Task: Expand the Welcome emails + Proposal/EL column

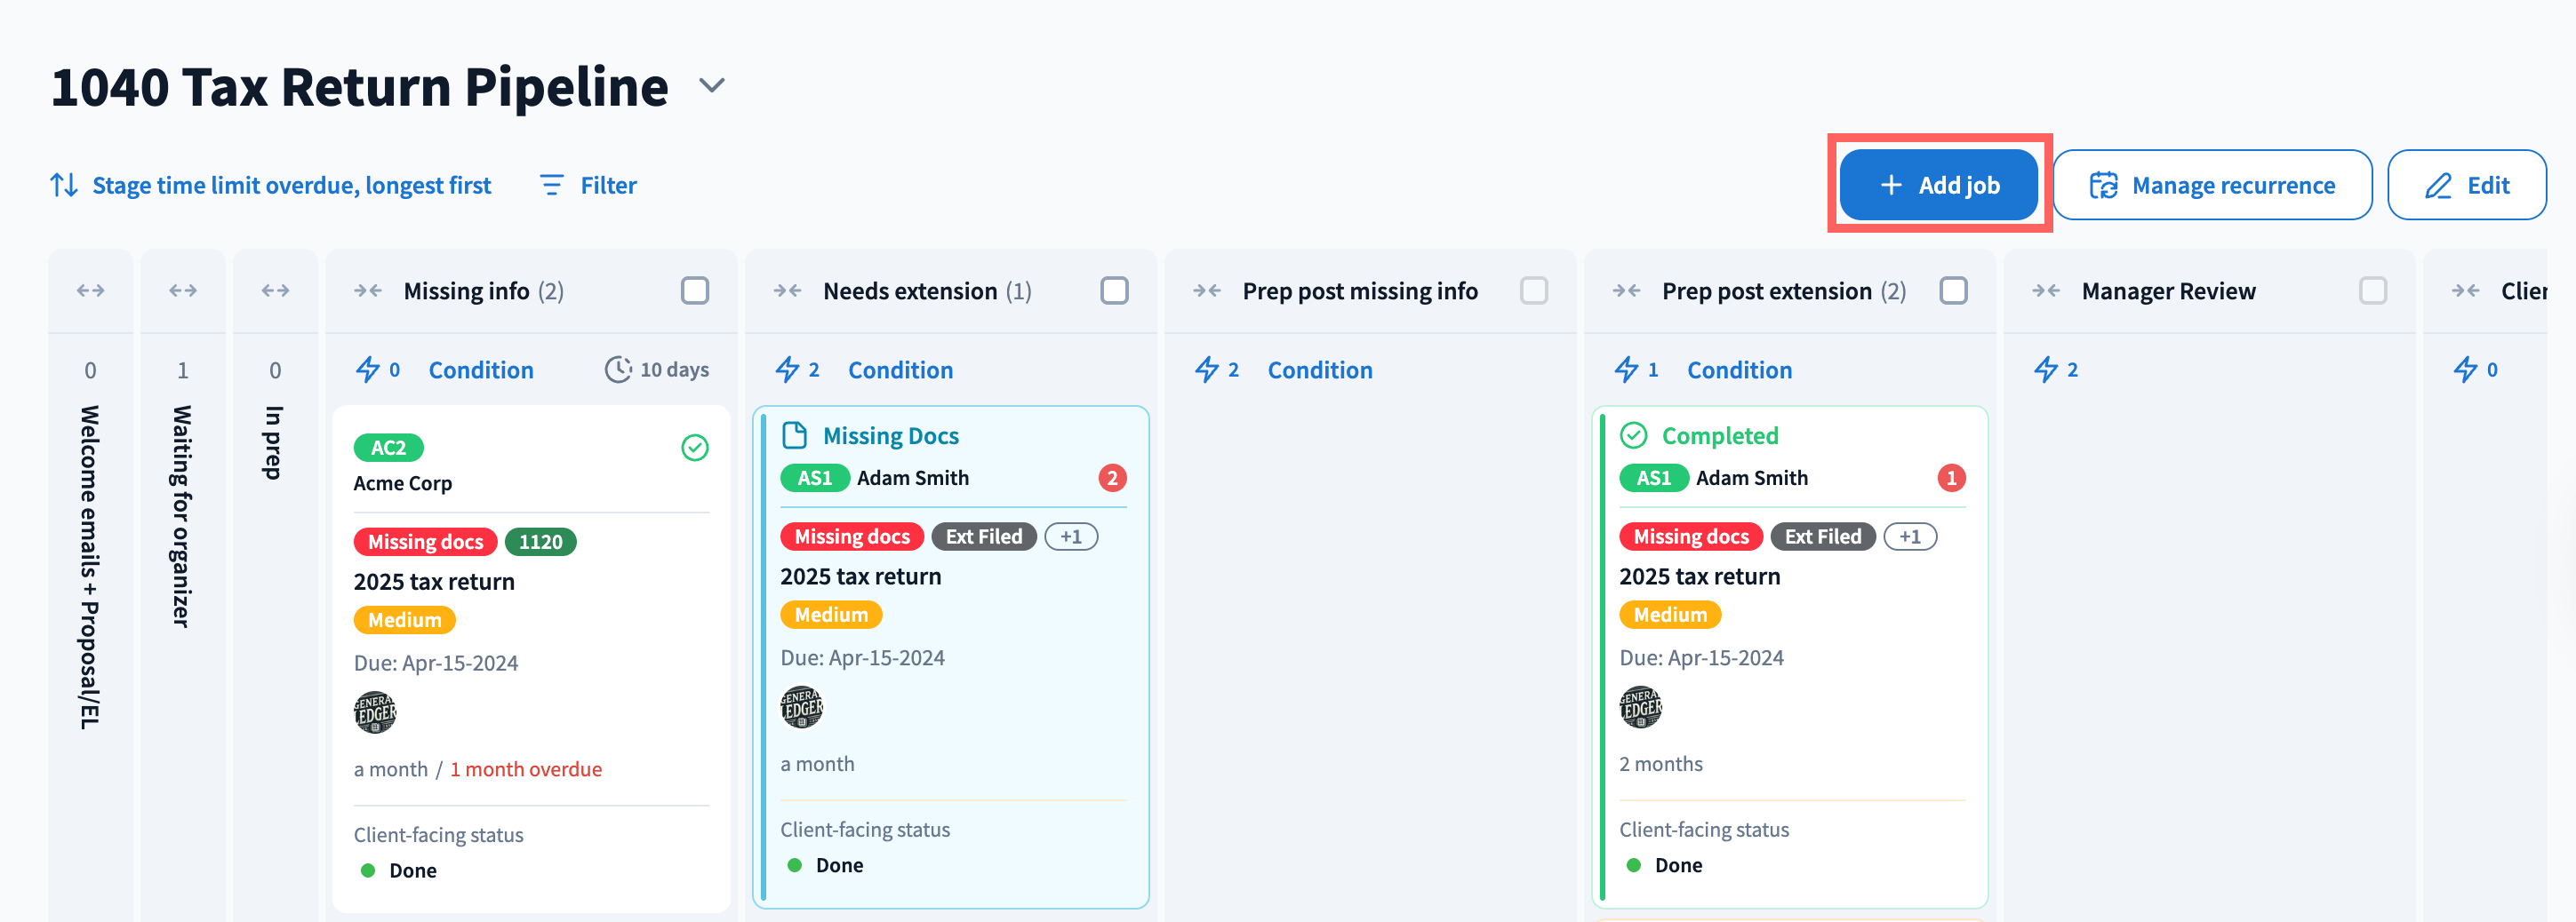Action: coord(90,290)
